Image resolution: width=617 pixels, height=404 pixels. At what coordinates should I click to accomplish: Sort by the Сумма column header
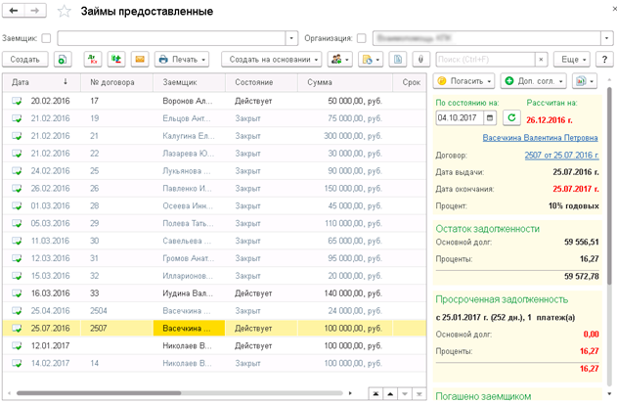click(345, 82)
